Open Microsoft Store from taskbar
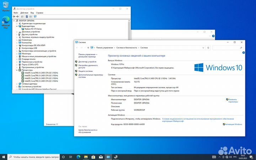Image resolution: width=256 pixels, height=160 pixels. click(94, 157)
